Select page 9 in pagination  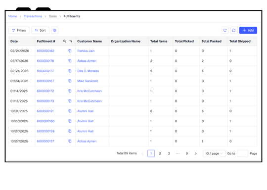pyautogui.click(x=186, y=153)
